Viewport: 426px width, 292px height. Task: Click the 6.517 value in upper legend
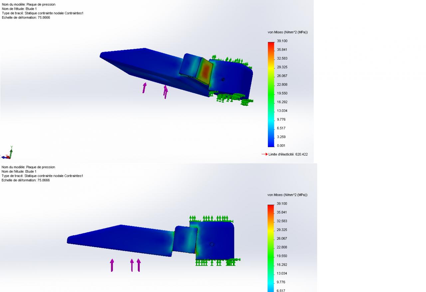pos(281,128)
